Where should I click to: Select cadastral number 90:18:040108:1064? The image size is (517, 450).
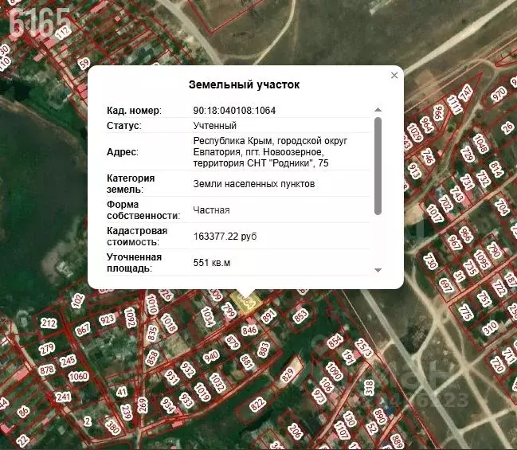coord(234,111)
